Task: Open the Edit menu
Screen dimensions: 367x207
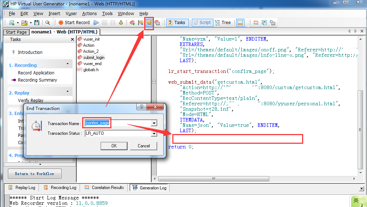Action: [24, 14]
